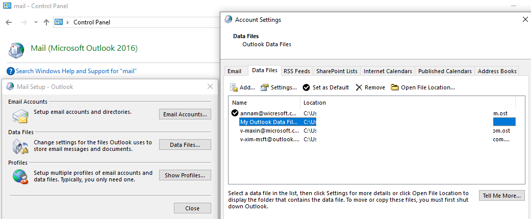The height and width of the screenshot is (219, 531).
Task: Go back in Control Panel window
Action: coord(9,22)
